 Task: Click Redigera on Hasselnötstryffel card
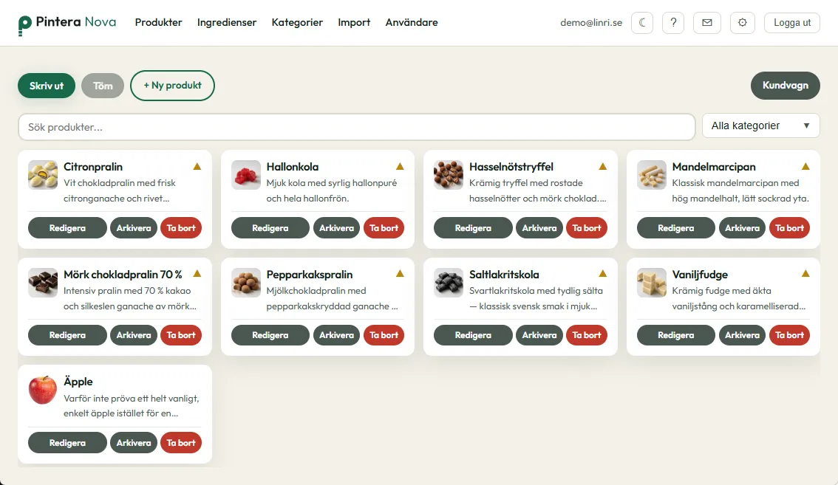point(473,228)
